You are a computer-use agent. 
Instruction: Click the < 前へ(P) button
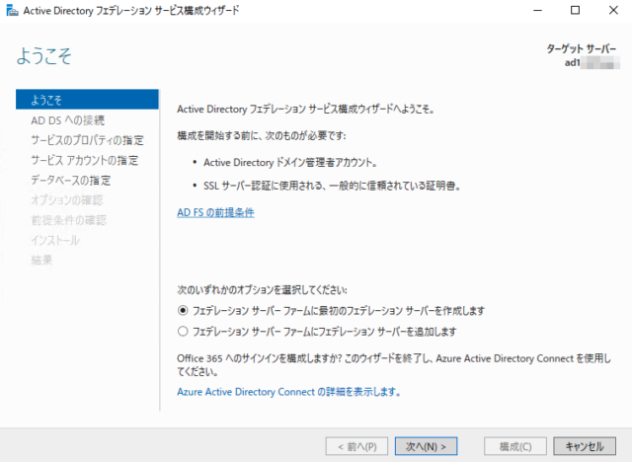[x=356, y=446]
